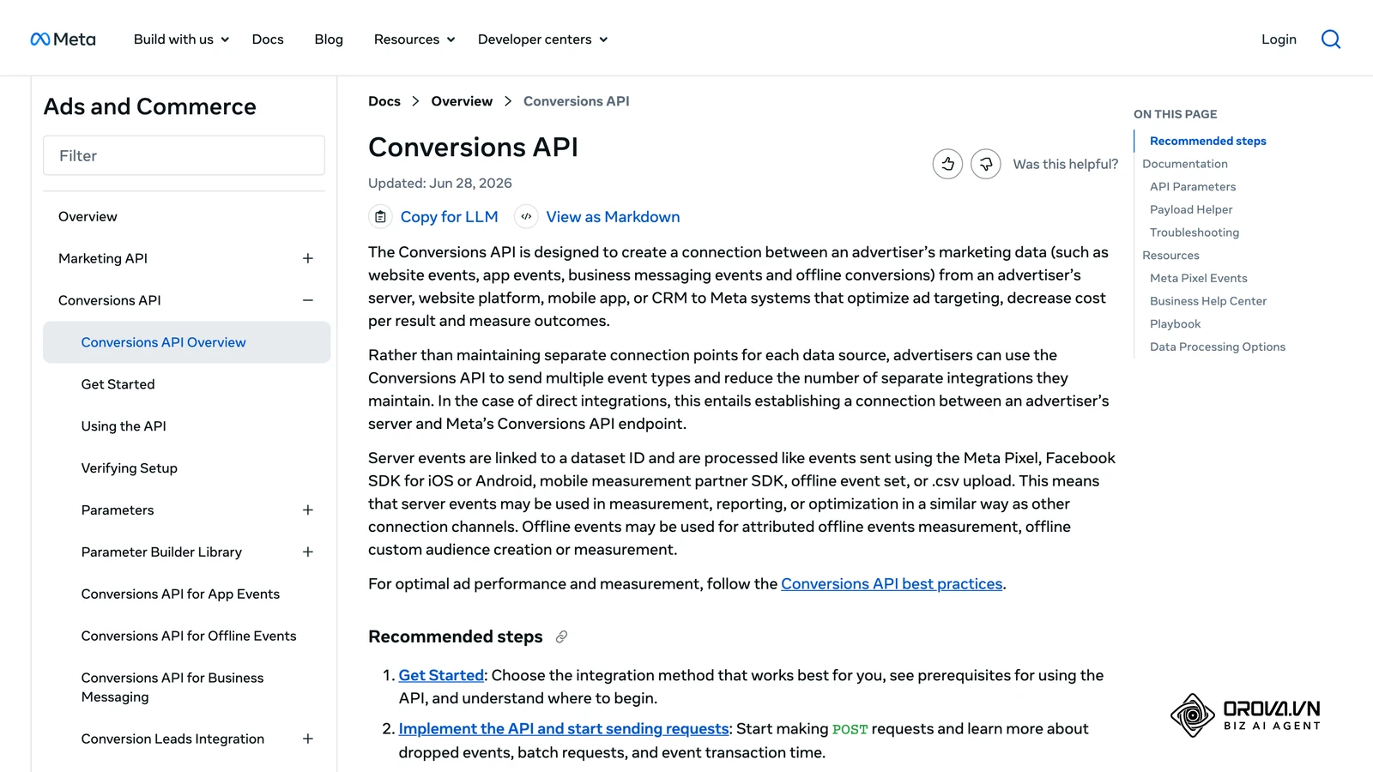Viewport: 1373px width, 772px height.
Task: Click the View as Markdown link
Action: tap(613, 217)
